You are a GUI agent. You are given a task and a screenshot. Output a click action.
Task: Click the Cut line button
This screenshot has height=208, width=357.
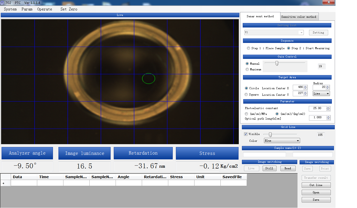pyautogui.click(x=316, y=185)
